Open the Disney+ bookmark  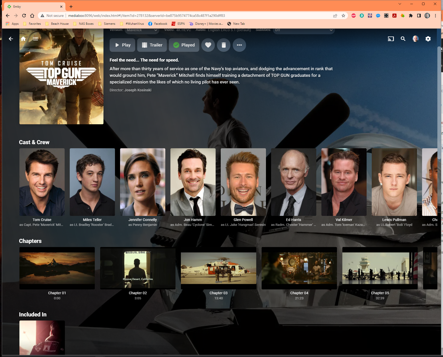[206, 24]
